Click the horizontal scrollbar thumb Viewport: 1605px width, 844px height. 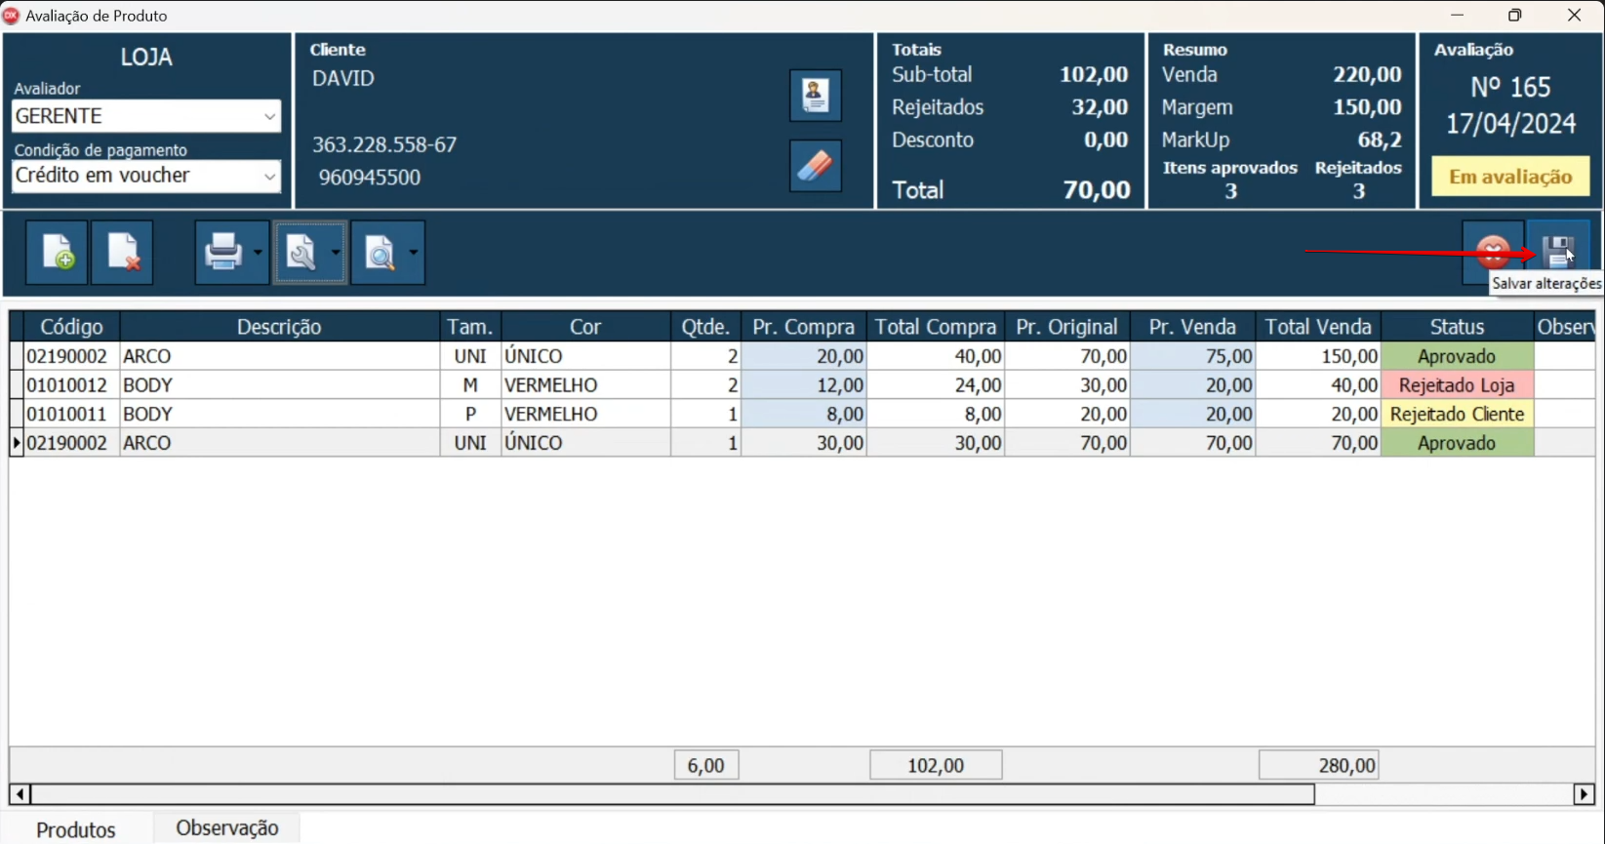point(673,794)
